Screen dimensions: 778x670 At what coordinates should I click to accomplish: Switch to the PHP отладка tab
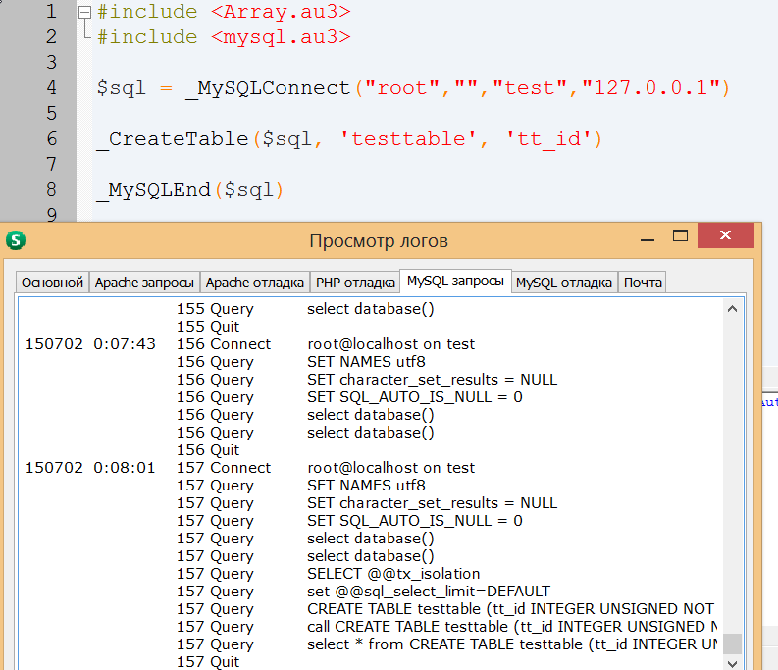[354, 283]
